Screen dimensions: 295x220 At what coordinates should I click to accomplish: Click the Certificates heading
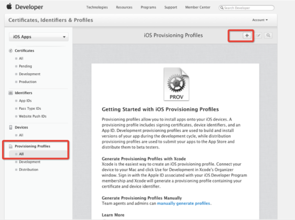pyautogui.click(x=25, y=51)
